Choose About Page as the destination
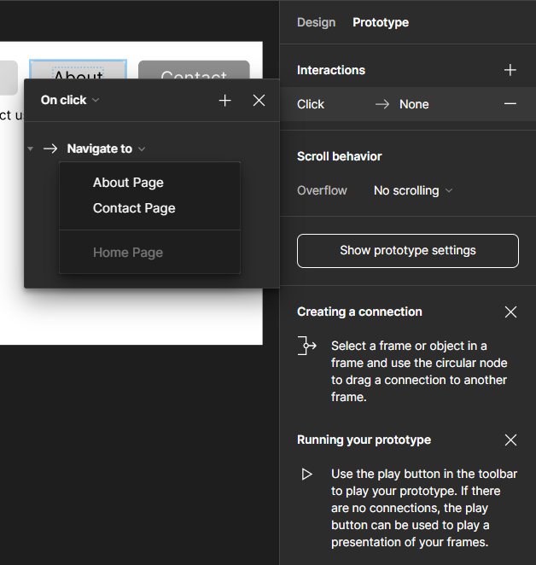Viewport: 536px width, 565px height. [x=128, y=183]
